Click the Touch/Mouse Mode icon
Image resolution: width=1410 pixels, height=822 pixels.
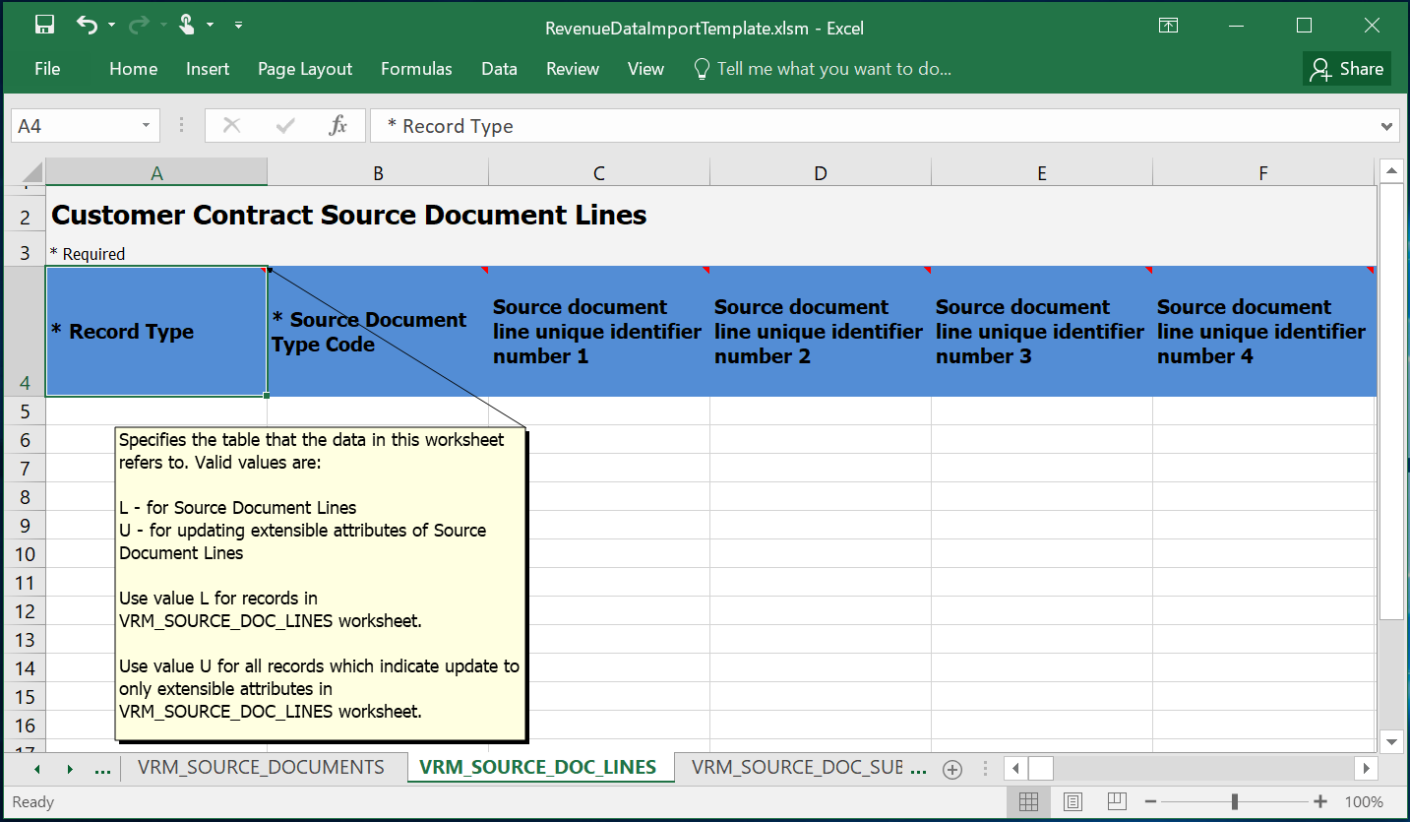[186, 26]
